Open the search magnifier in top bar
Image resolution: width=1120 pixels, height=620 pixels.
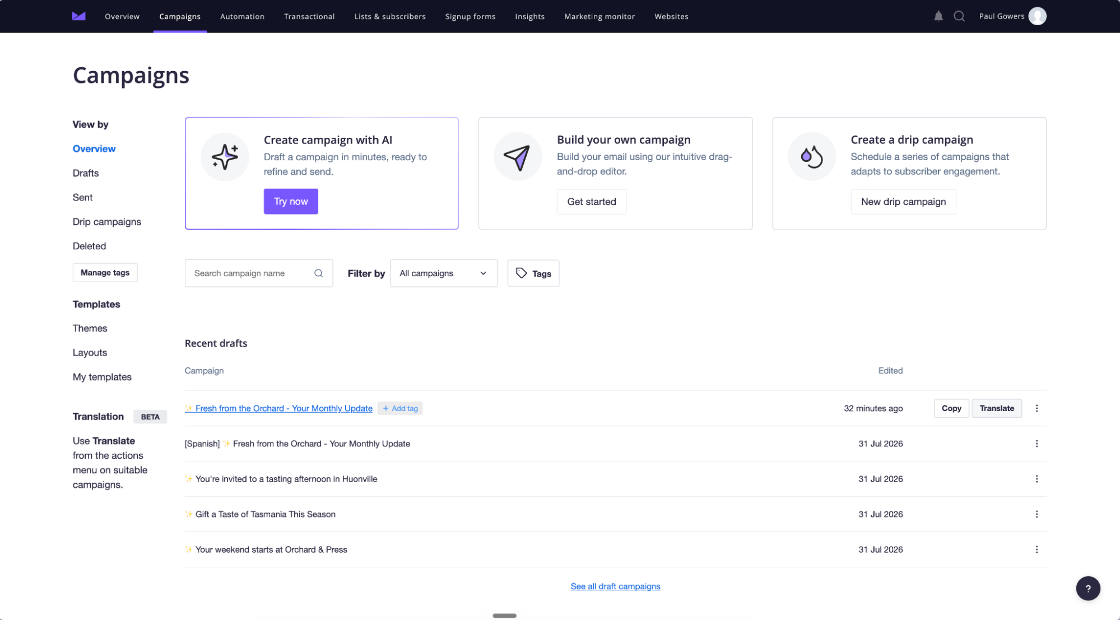click(x=959, y=16)
